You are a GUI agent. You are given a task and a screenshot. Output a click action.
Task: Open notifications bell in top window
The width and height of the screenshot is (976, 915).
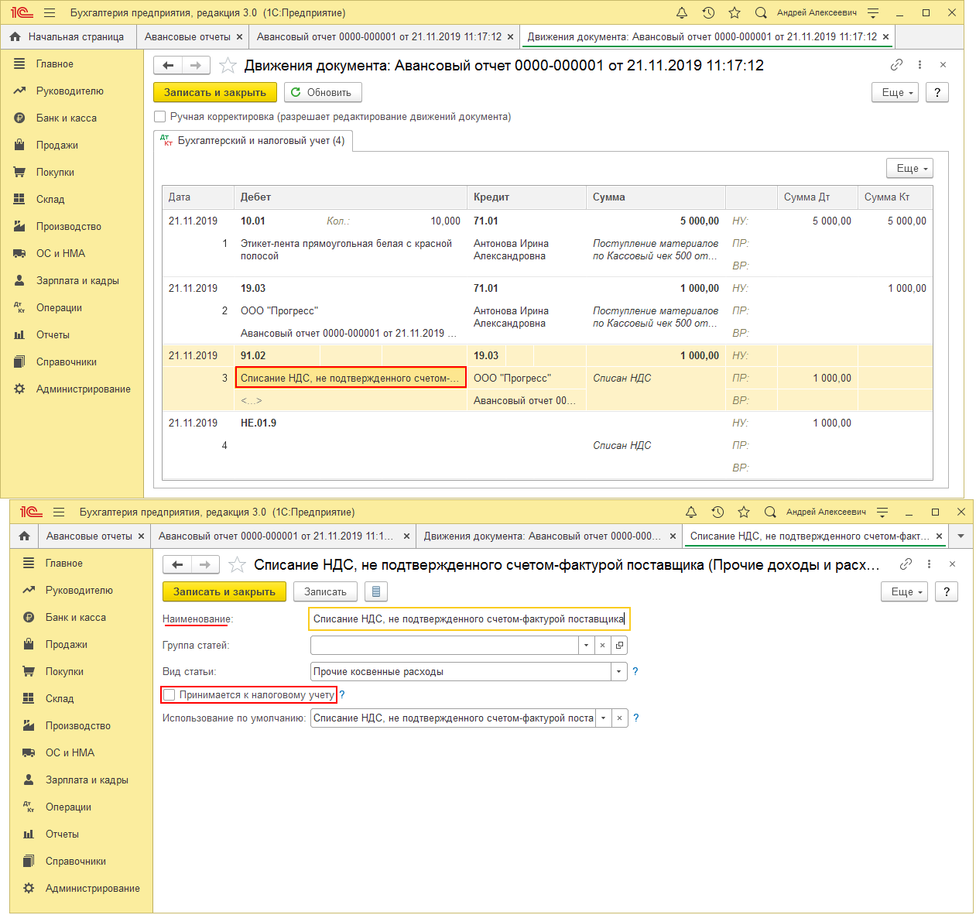pos(682,12)
